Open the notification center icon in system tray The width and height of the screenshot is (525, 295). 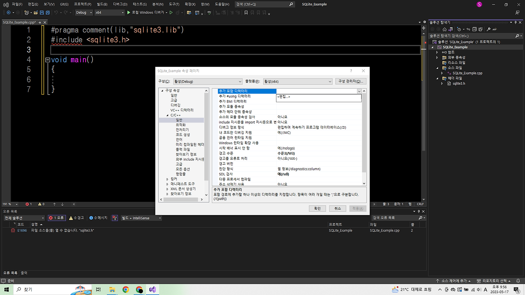coord(516,289)
